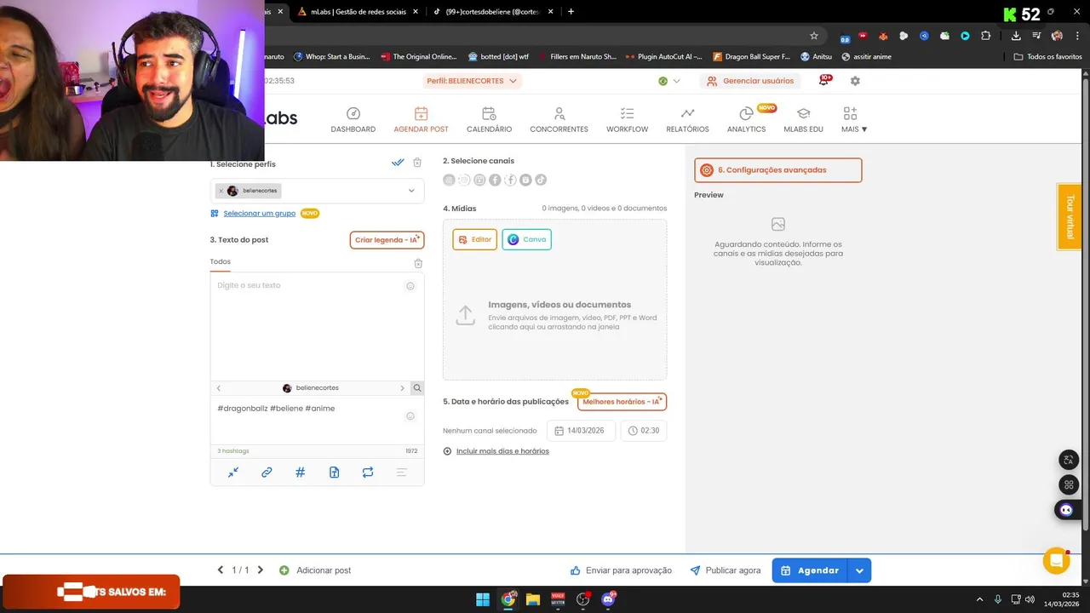Select the Facebook stories channel icon
The height and width of the screenshot is (613, 1090).
[x=510, y=180]
